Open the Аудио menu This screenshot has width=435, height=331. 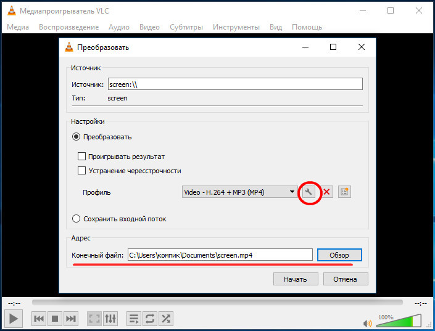119,27
